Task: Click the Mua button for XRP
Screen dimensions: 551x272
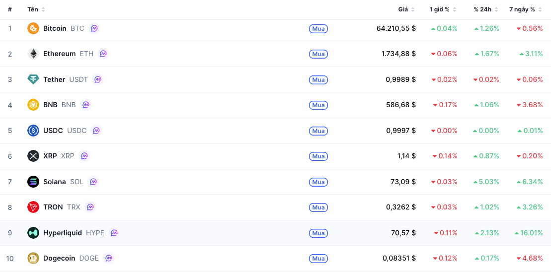Action: pos(318,156)
